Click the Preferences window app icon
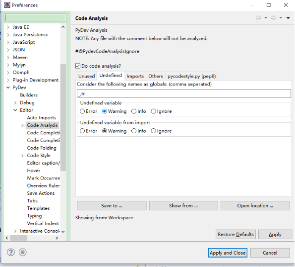 pyautogui.click(x=7, y=5)
